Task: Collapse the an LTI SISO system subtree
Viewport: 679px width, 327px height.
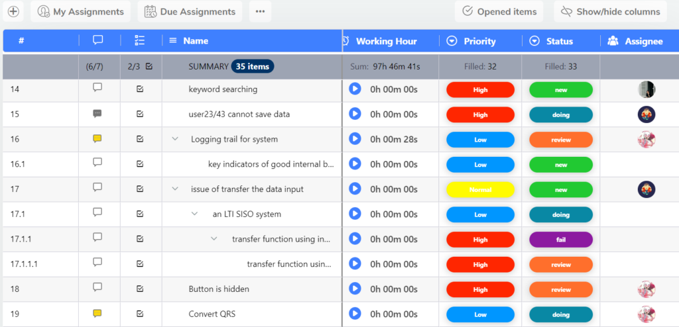Action: pyautogui.click(x=195, y=214)
